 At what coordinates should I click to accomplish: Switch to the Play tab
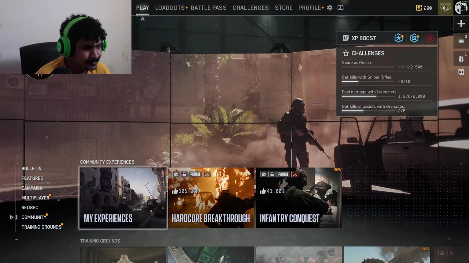click(143, 8)
